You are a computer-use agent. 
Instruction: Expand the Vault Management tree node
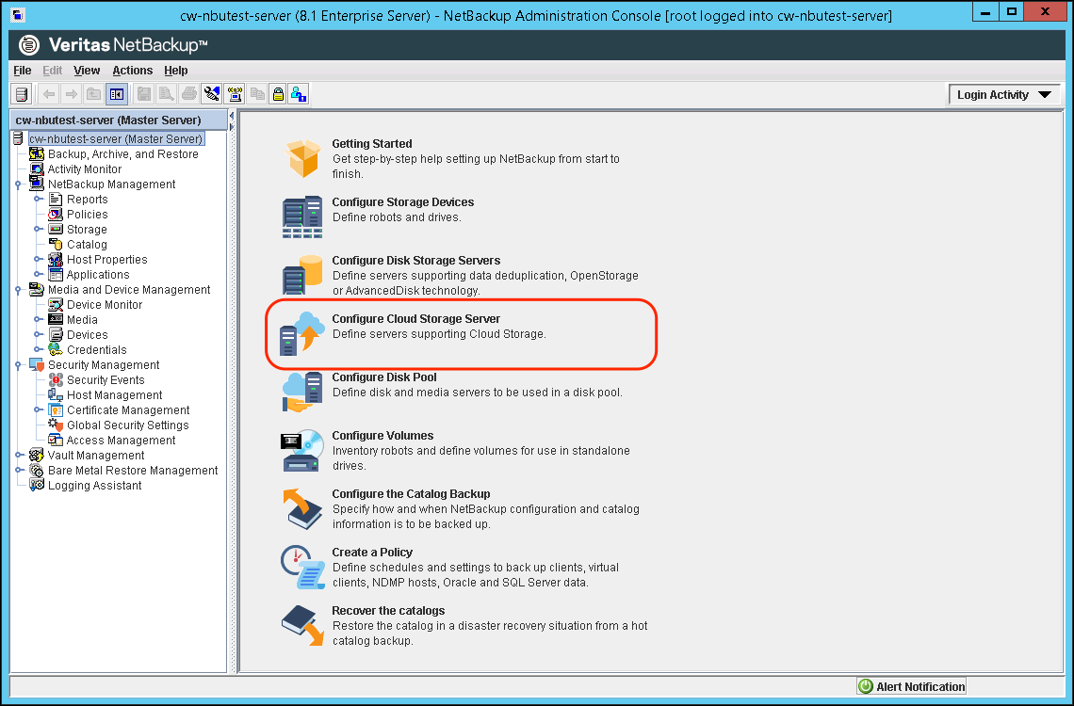coord(19,455)
